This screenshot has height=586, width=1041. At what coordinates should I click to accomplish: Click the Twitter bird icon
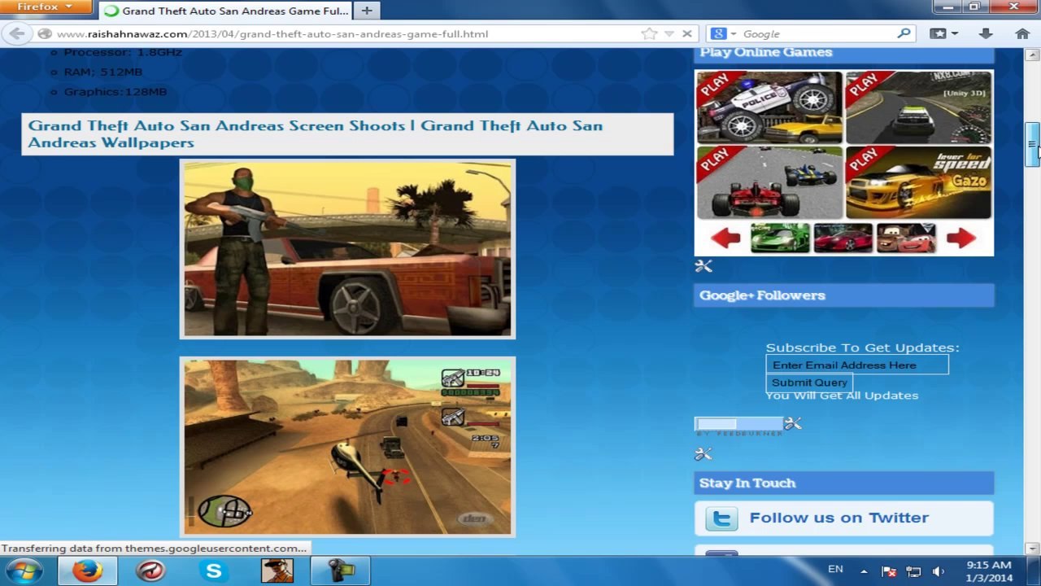click(721, 518)
